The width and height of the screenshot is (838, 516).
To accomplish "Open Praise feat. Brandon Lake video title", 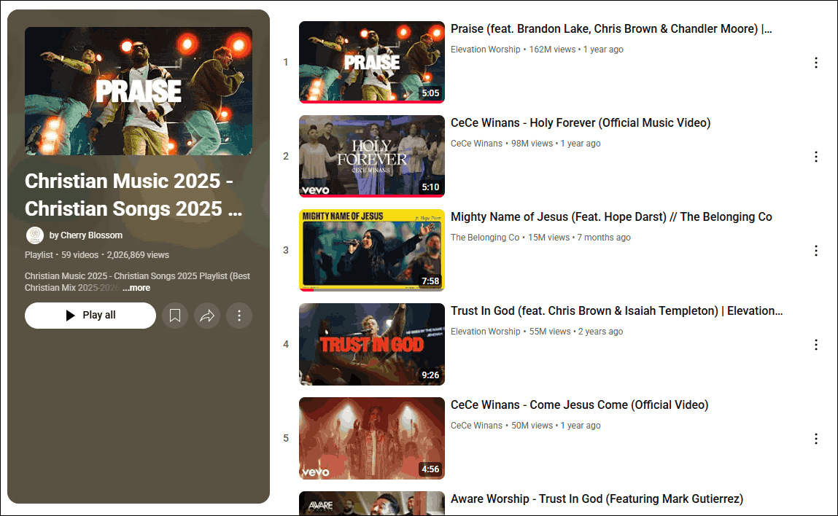I will (x=611, y=29).
